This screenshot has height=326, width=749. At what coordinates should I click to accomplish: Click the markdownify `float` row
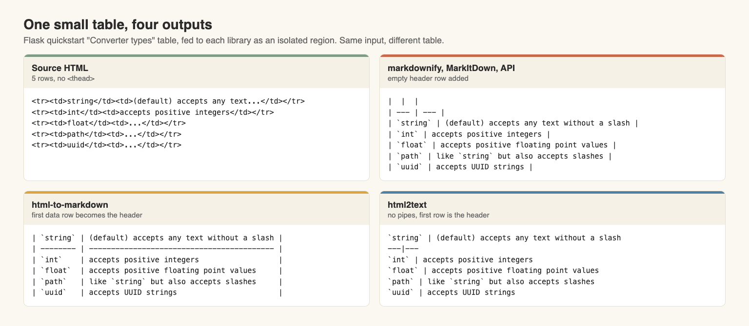pos(502,145)
